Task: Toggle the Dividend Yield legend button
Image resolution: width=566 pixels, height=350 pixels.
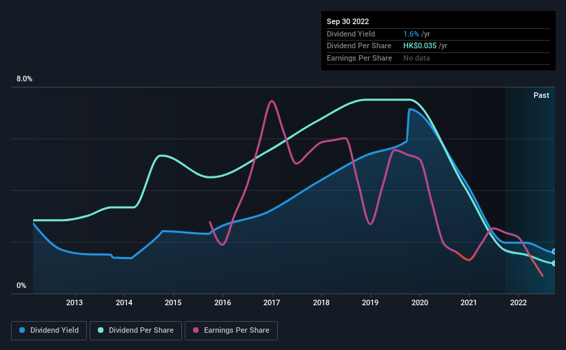Action: [x=49, y=331]
